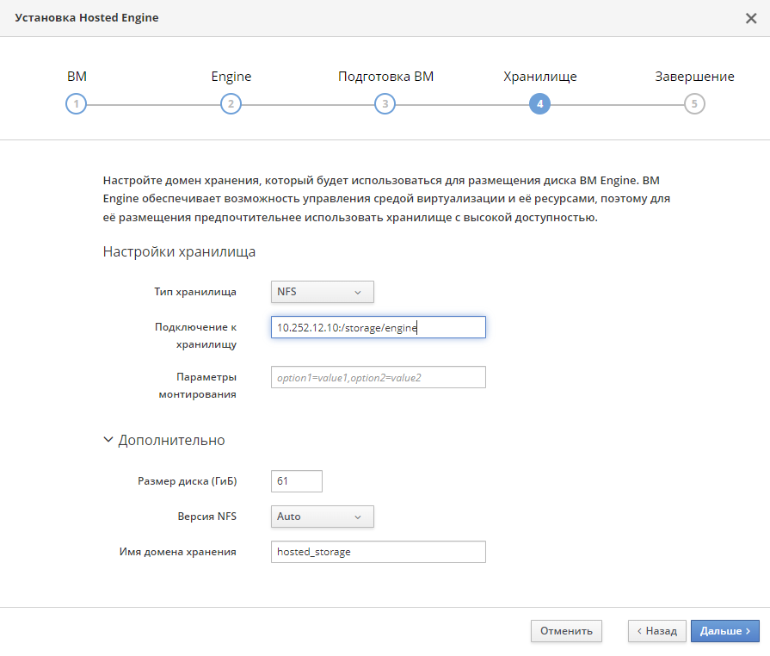
Task: Select the Хранилище step label
Action: tap(539, 77)
